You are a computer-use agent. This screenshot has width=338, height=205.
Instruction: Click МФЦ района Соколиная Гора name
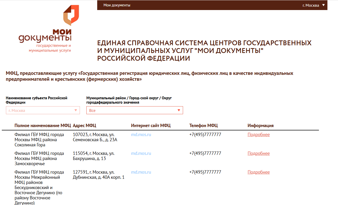point(39,140)
